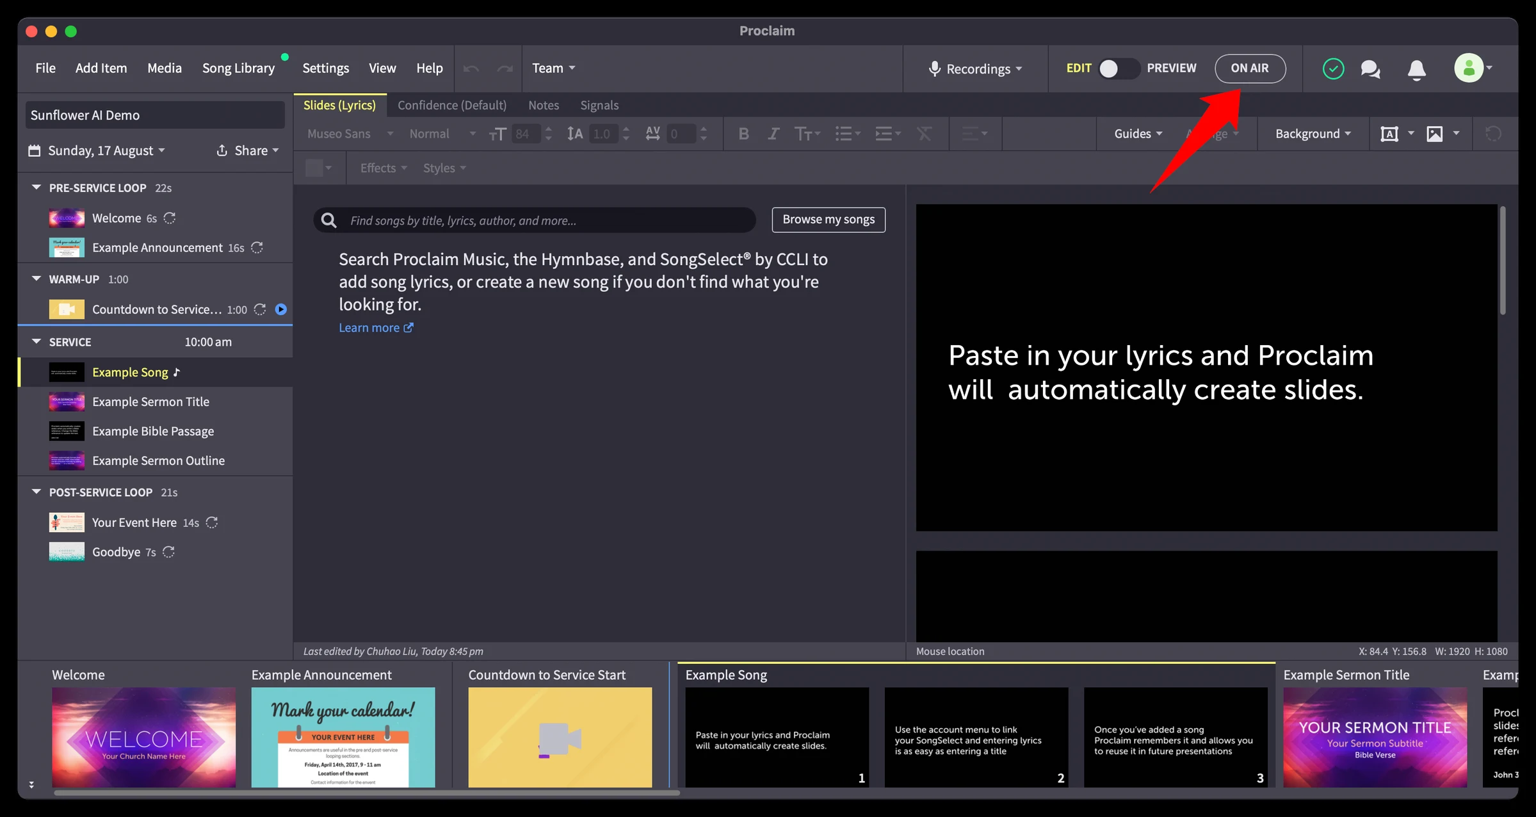1536x817 pixels.
Task: Click the Redo arrow icon
Action: coord(505,69)
